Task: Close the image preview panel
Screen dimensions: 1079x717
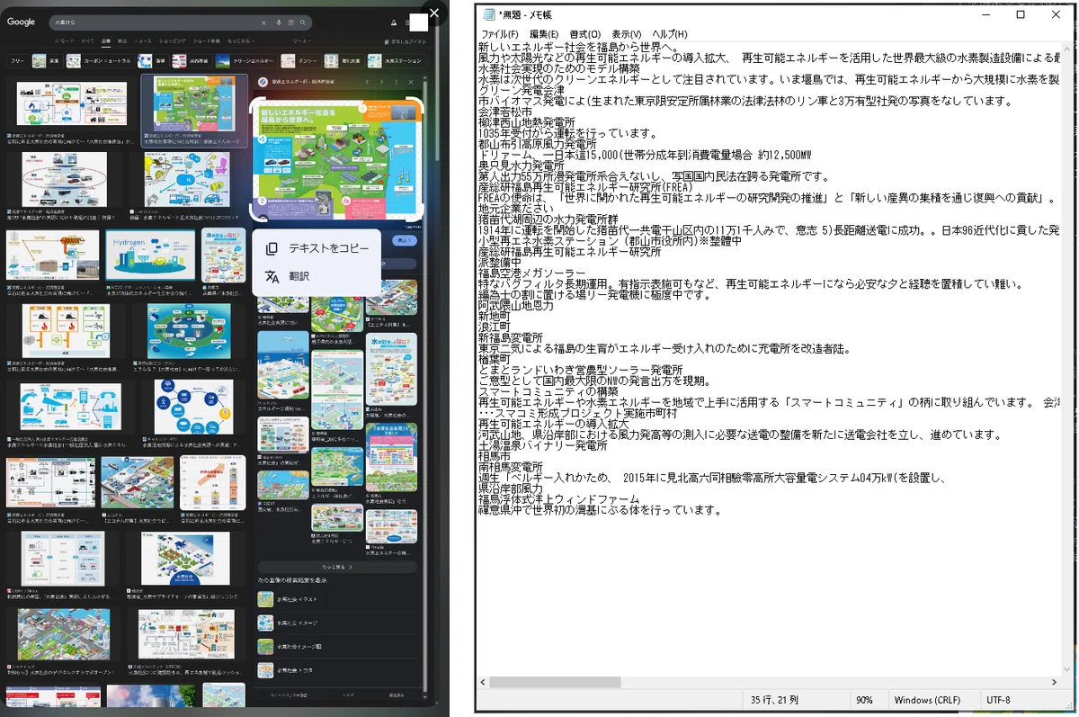Action: 411,82
